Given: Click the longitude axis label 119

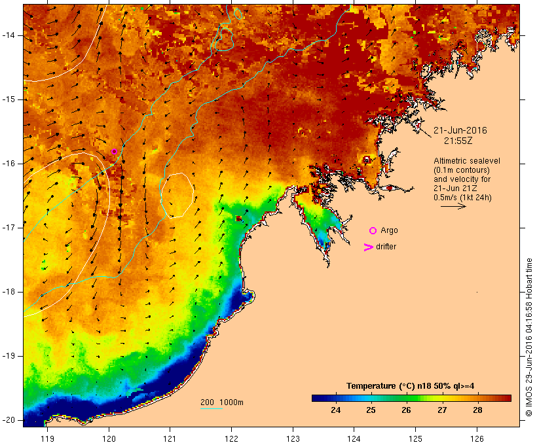Looking at the screenshot, I should [x=47, y=439].
